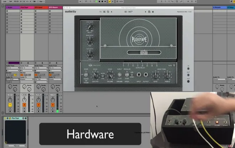Image resolution: width=235 pixels, height=148 pixels.
Task: Click the reset/undo circular arrow in PlexiTape
Action: pyautogui.click(x=108, y=12)
